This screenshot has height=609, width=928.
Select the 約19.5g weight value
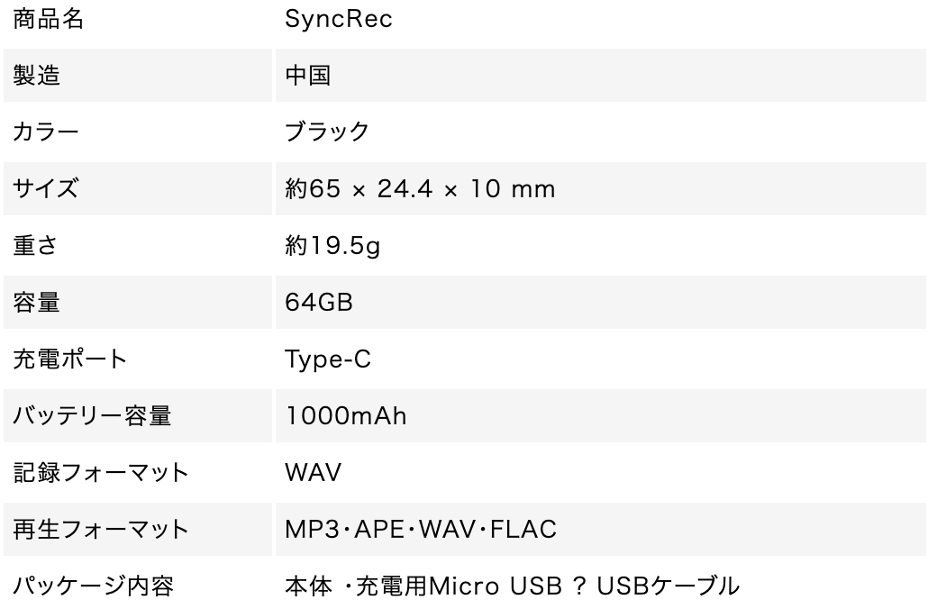332,246
